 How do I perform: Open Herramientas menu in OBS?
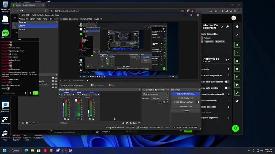[x=86, y=19]
